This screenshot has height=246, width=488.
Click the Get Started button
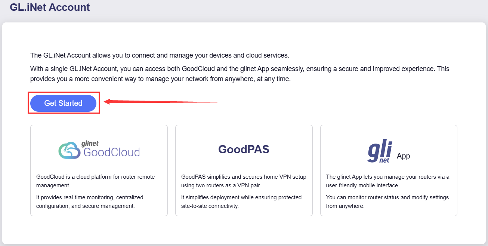click(63, 103)
